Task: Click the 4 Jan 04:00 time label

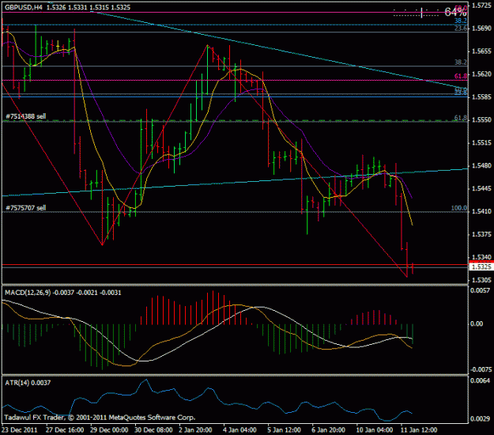Action: pyautogui.click(x=239, y=430)
